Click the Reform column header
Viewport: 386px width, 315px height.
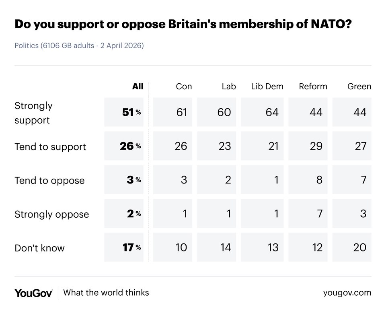tap(313, 86)
